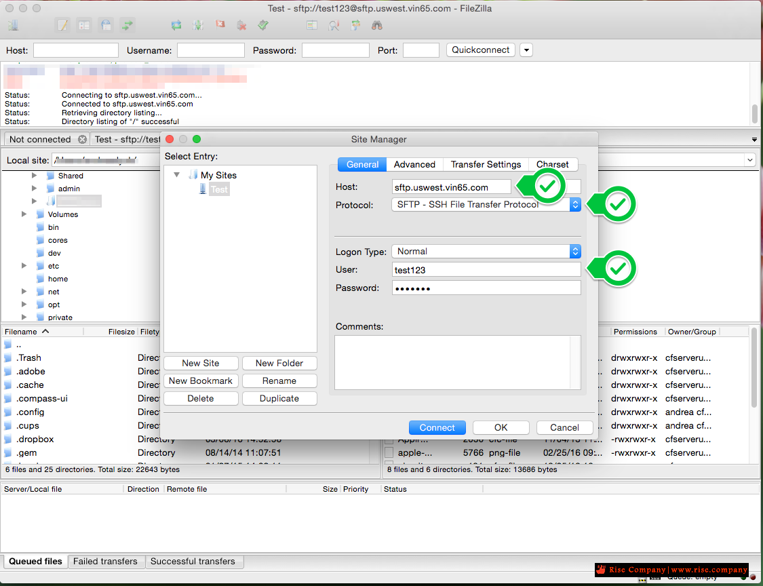Expand the etc folder node
The image size is (763, 586).
[24, 265]
